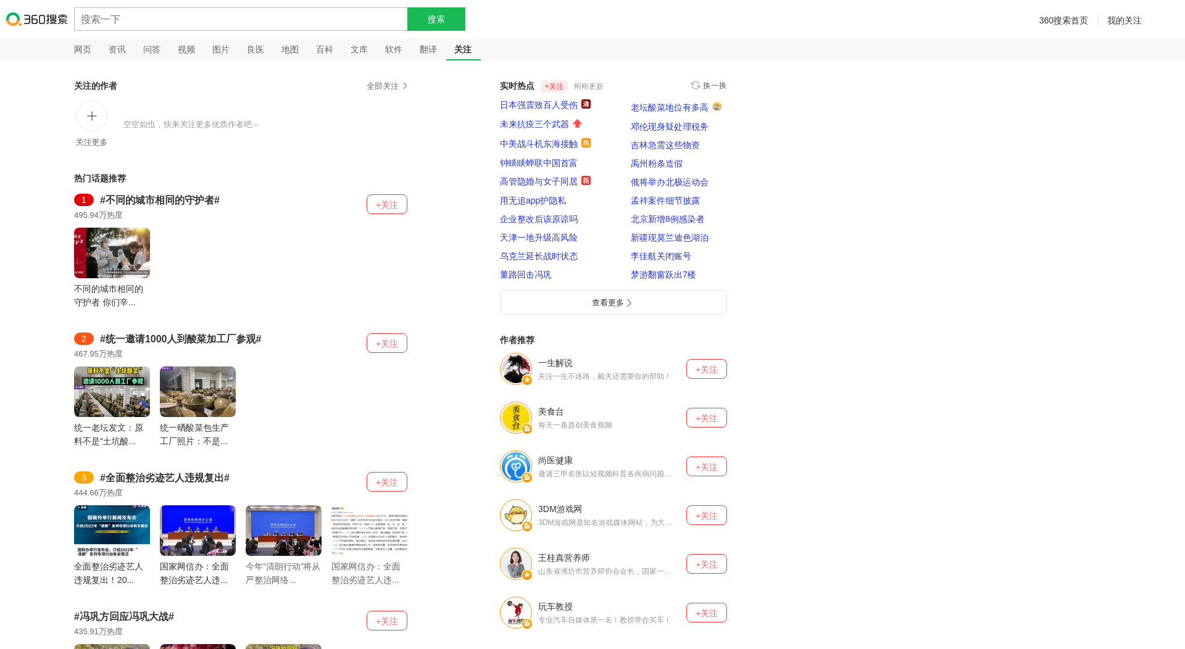Expand hot topics via 查看更多

pos(613,302)
